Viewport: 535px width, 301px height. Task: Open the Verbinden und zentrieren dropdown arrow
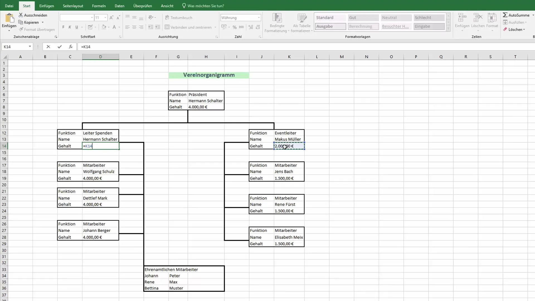tap(215, 27)
